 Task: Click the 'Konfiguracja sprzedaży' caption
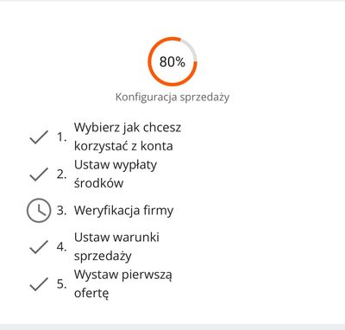point(172,97)
